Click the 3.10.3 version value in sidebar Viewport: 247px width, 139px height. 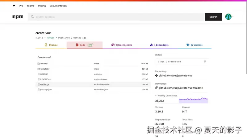[x=159, y=112]
